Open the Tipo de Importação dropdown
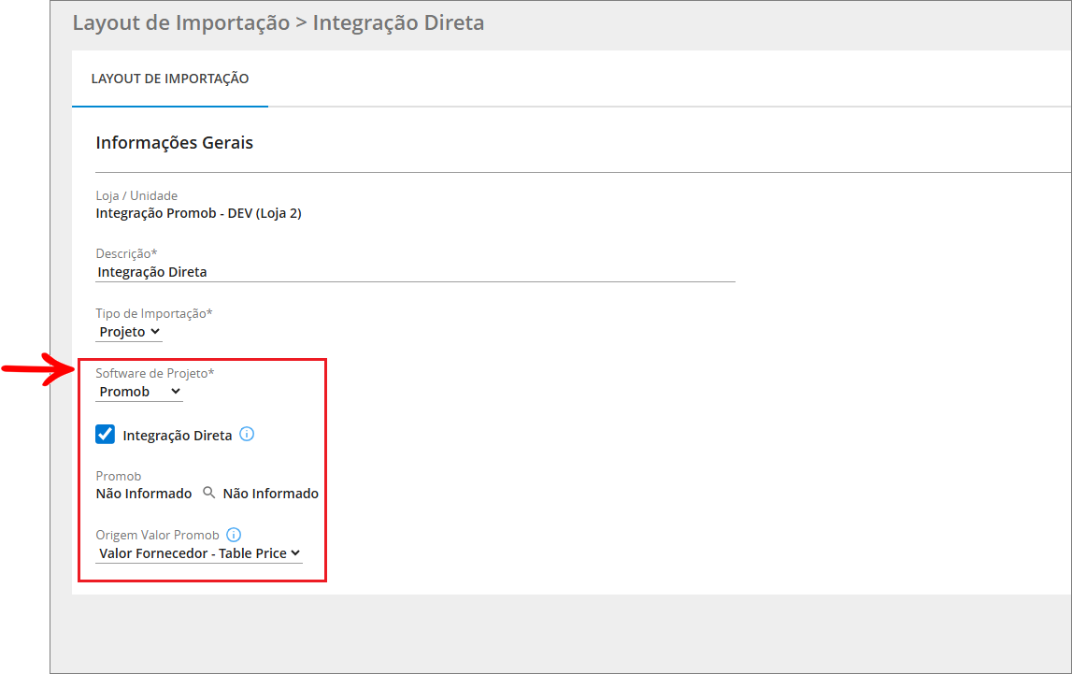Screen dimensions: 1072x674 click(x=129, y=332)
